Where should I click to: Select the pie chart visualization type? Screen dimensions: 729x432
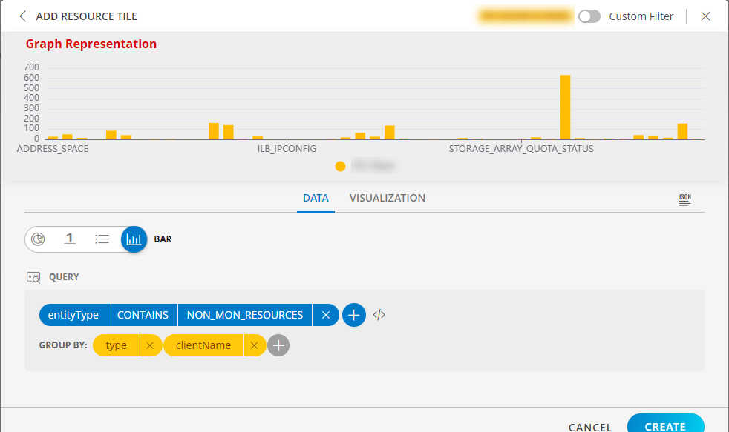click(x=40, y=239)
